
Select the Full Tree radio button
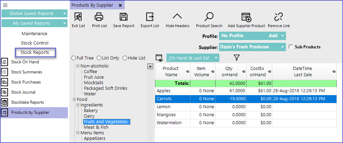click(73, 58)
